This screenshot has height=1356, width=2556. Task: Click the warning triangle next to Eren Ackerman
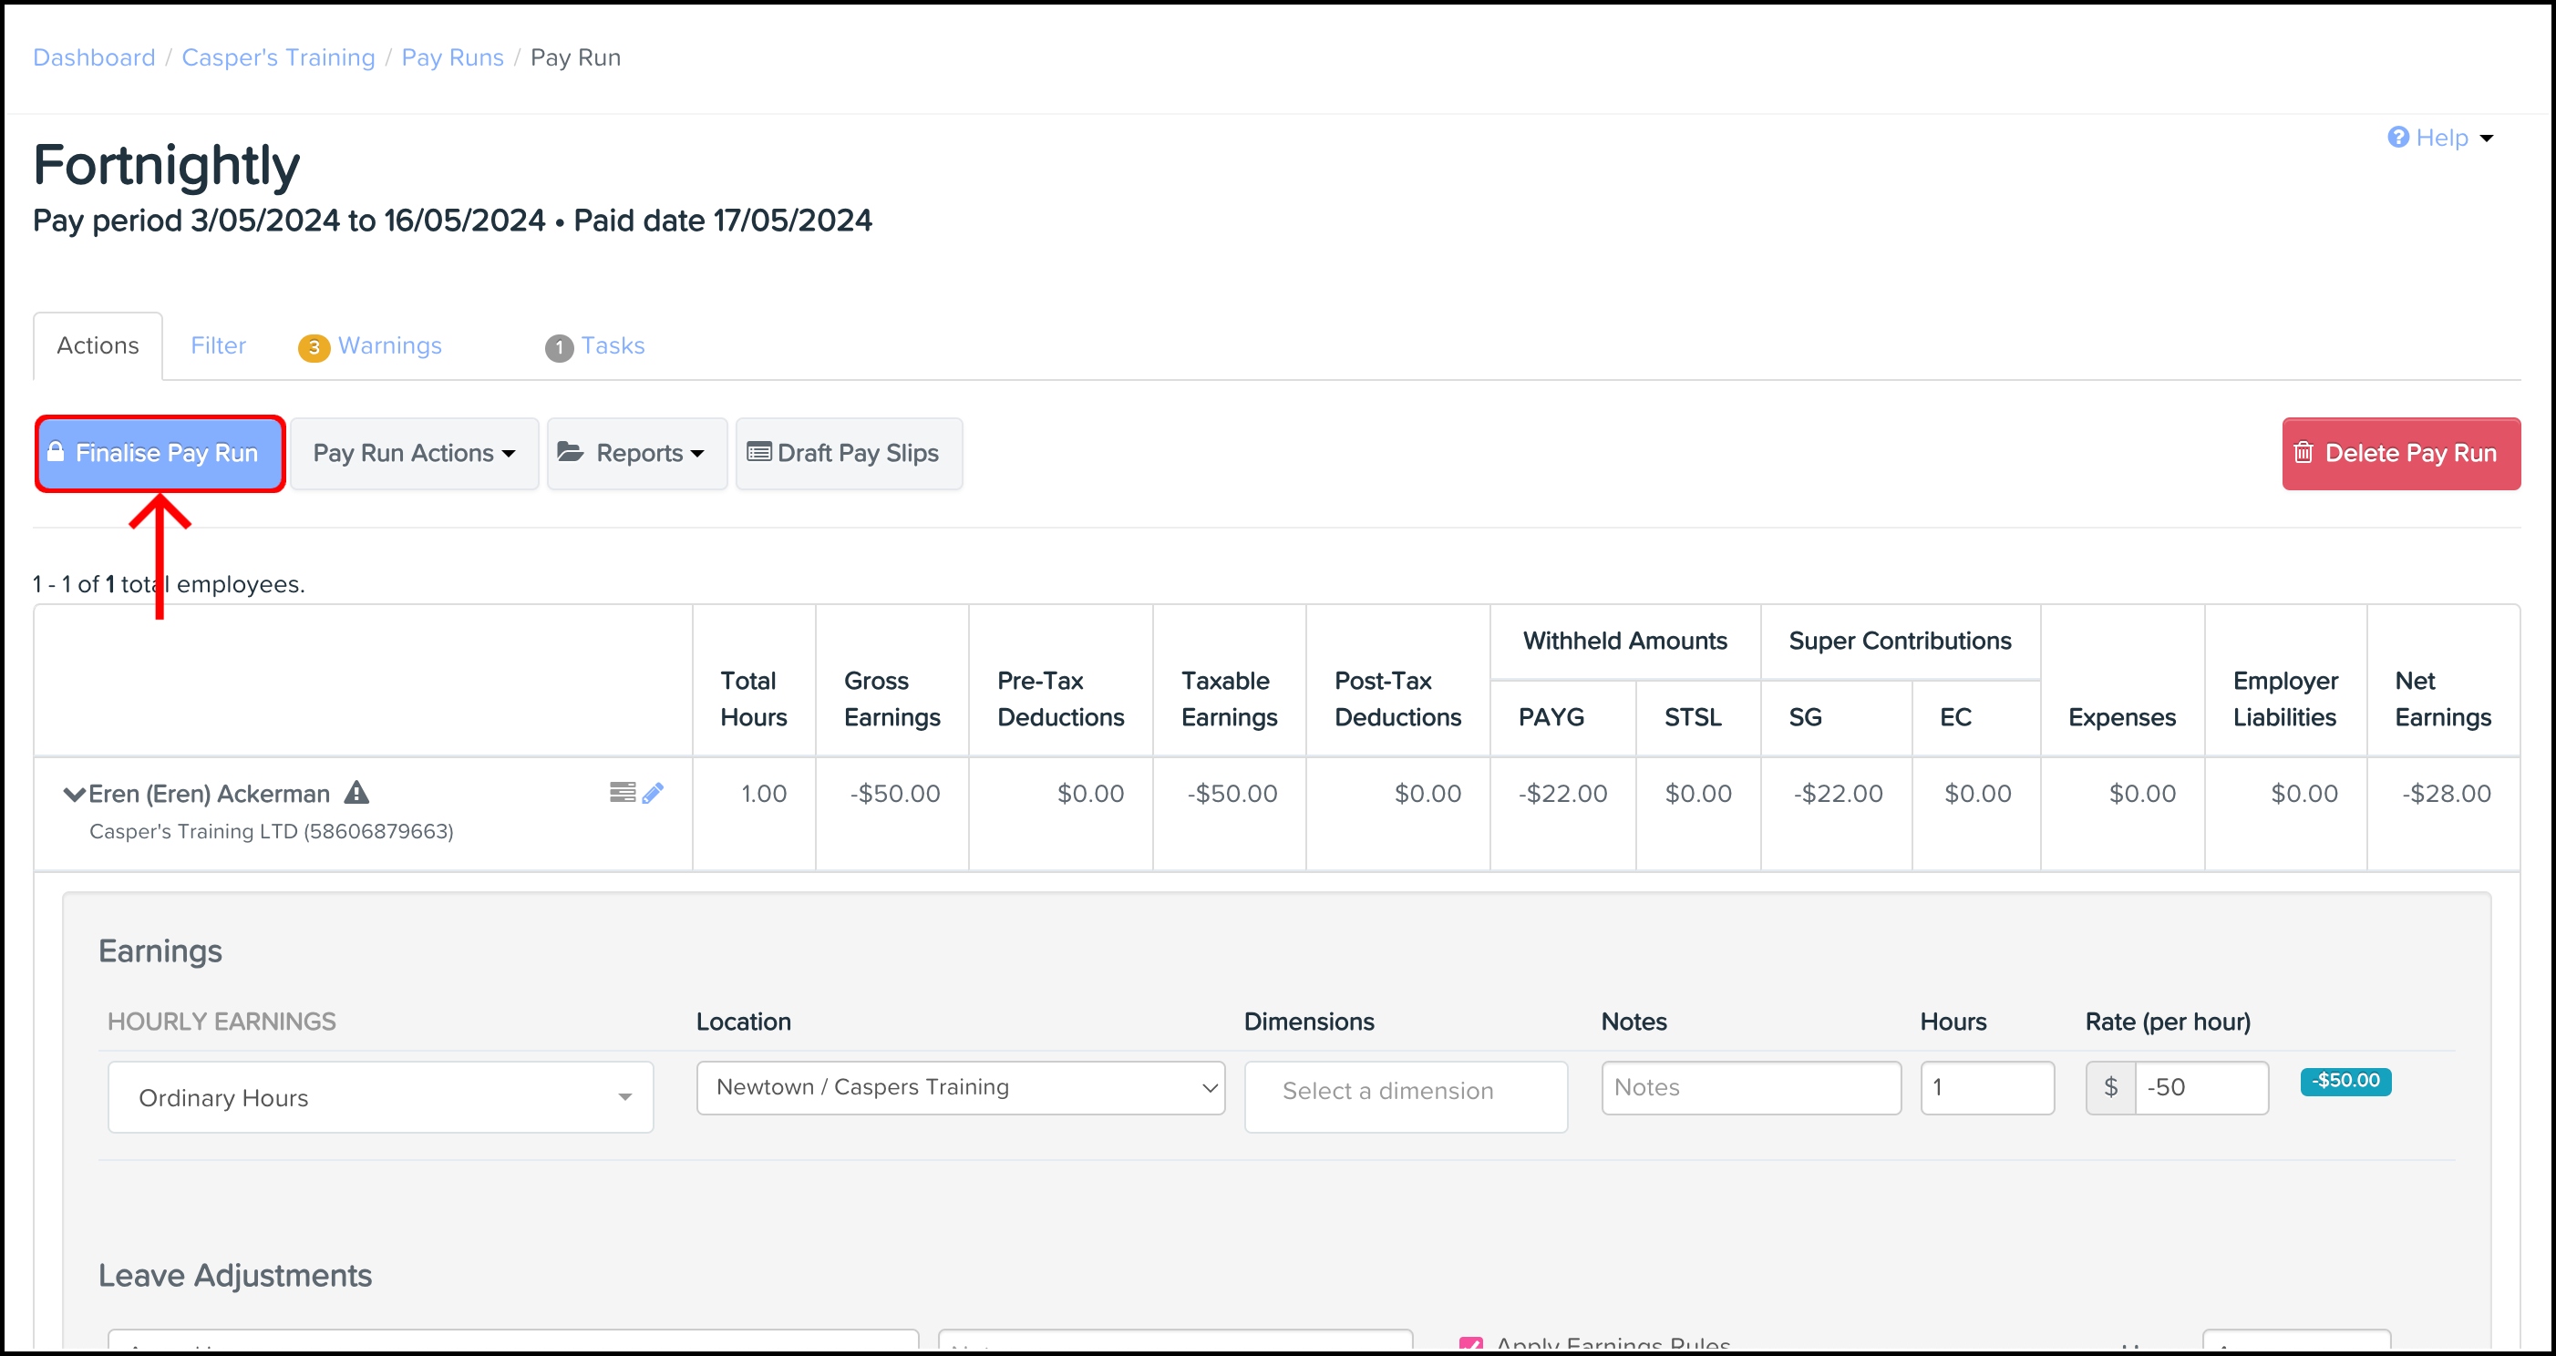356,793
